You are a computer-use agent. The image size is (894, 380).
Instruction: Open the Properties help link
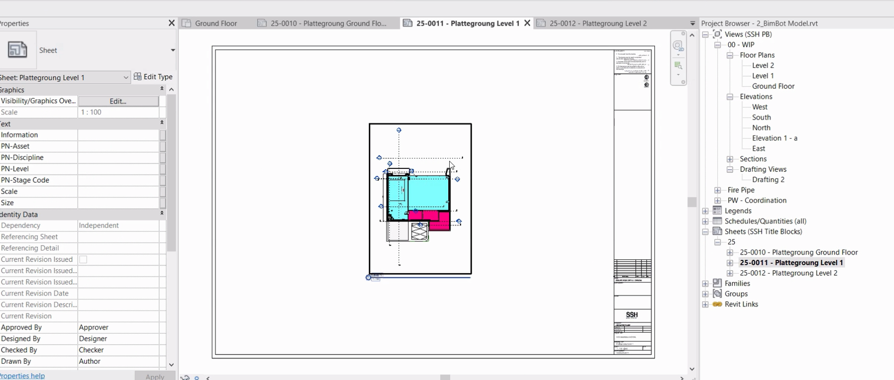[x=22, y=376]
